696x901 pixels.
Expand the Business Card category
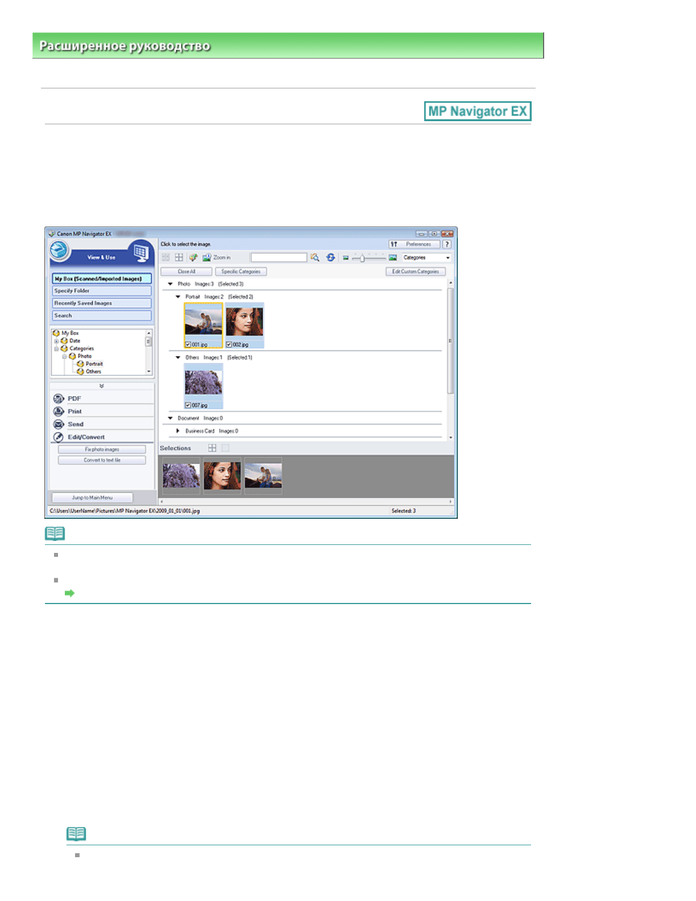pos(178,431)
